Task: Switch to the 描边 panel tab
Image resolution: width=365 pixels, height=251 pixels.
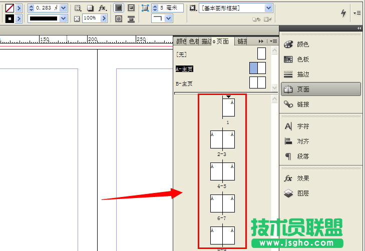Action: [x=206, y=41]
